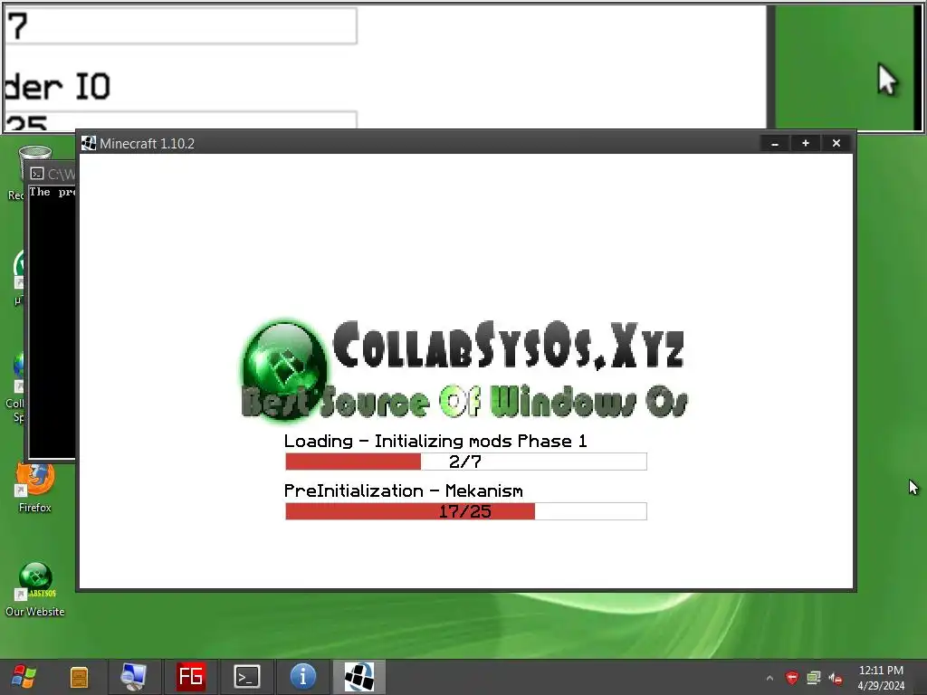This screenshot has width=927, height=695.
Task: Select the Firefox desktop shortcut
Action: [x=35, y=488]
